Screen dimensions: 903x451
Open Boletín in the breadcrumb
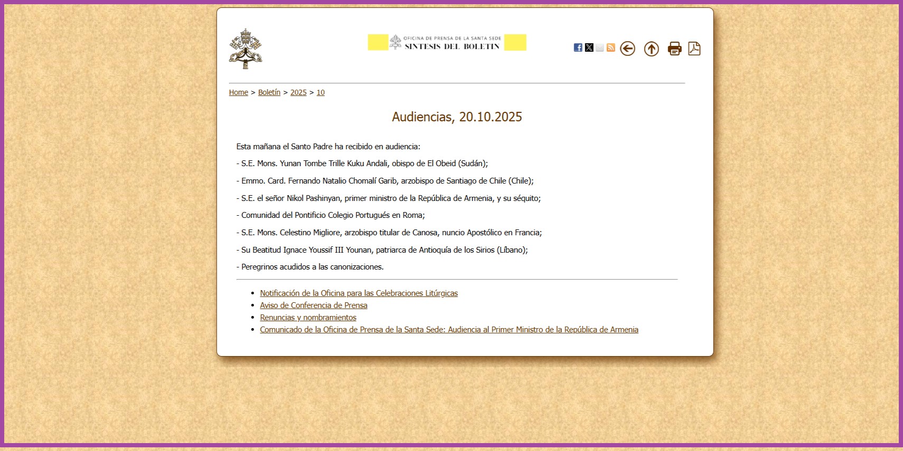[x=269, y=92]
